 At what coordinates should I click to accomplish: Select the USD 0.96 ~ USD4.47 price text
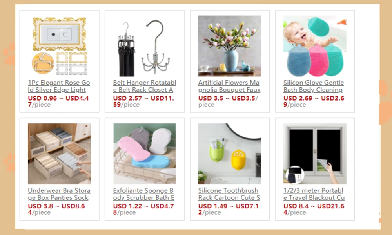pos(58,101)
